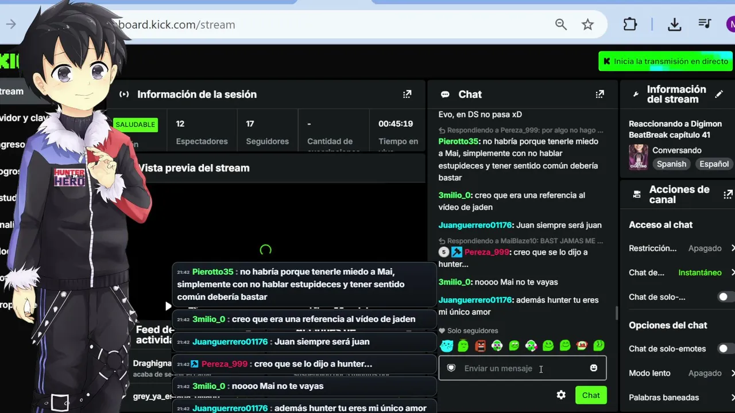
Task: Open the browser downloads icon
Action: (x=675, y=25)
